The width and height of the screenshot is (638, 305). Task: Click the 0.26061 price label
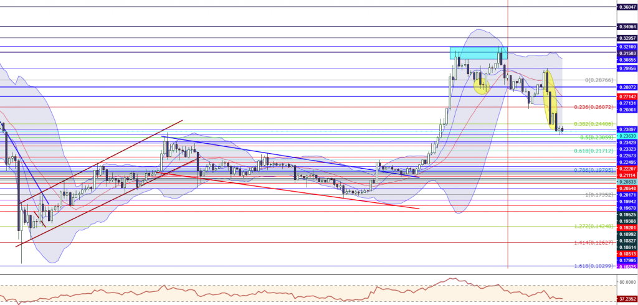(x=627, y=110)
